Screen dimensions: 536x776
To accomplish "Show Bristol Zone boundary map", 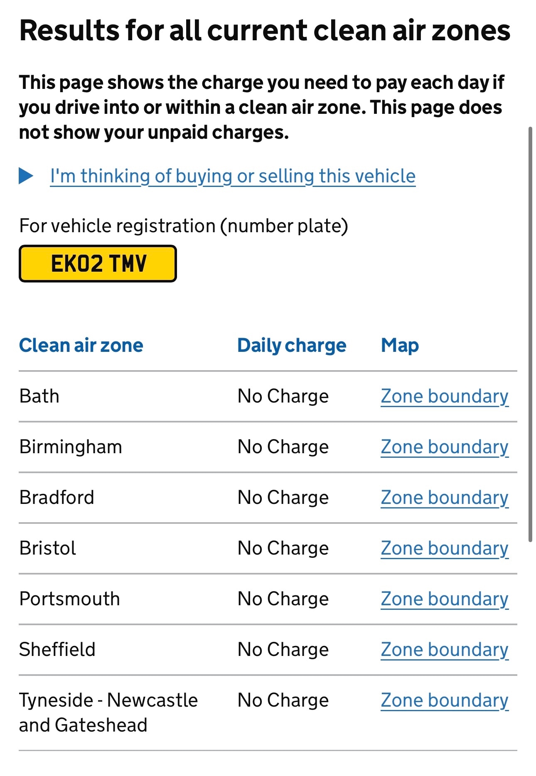I will tap(444, 548).
